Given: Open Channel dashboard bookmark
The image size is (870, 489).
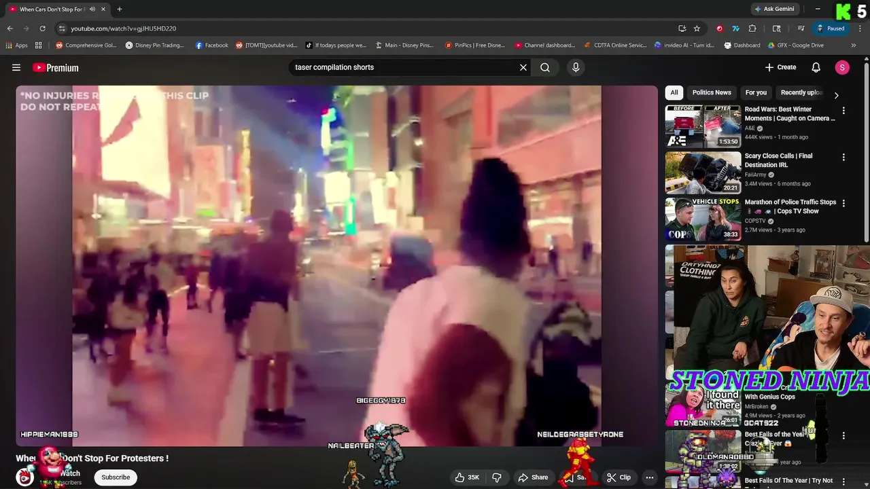Looking at the screenshot, I should 545,45.
